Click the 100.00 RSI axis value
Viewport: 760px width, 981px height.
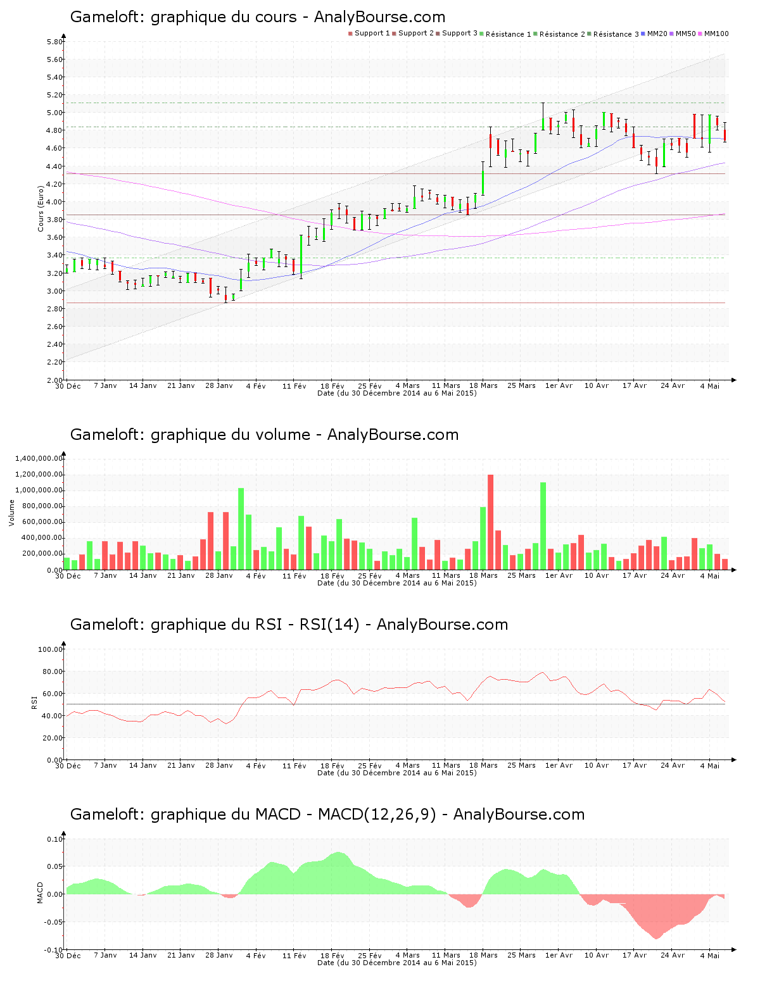click(50, 649)
